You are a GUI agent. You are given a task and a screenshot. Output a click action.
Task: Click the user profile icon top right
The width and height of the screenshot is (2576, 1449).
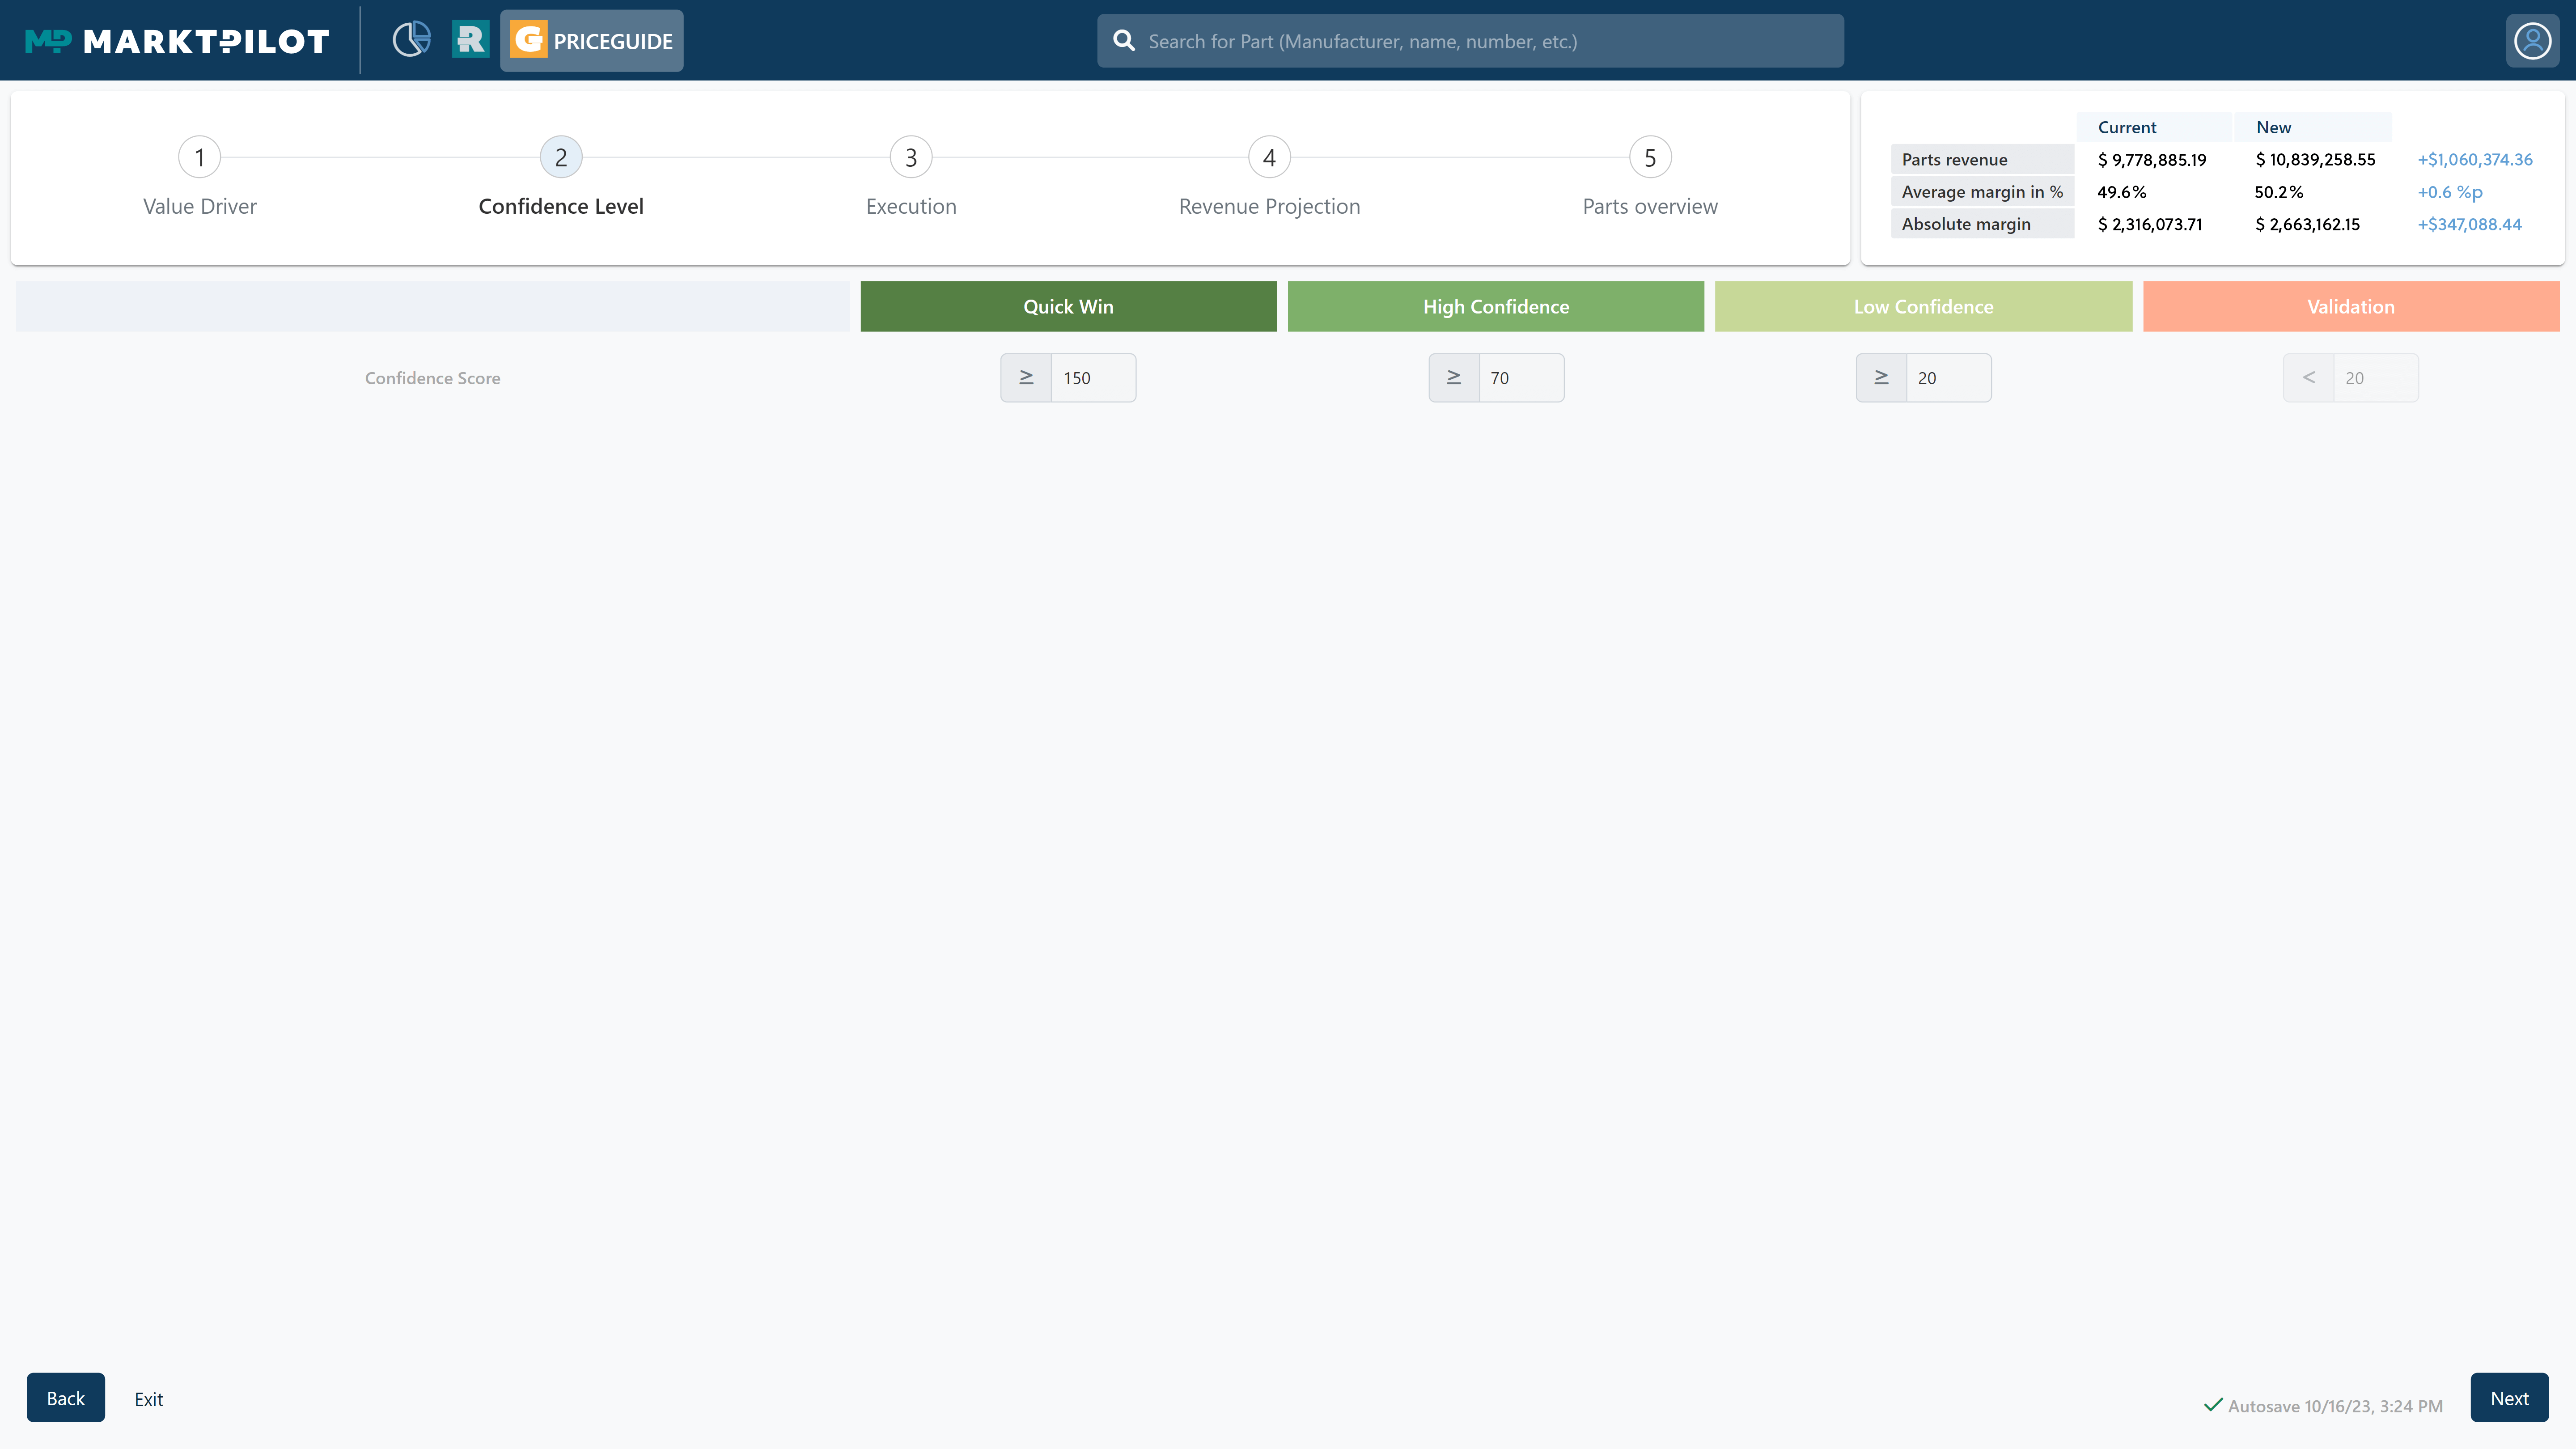click(2532, 39)
